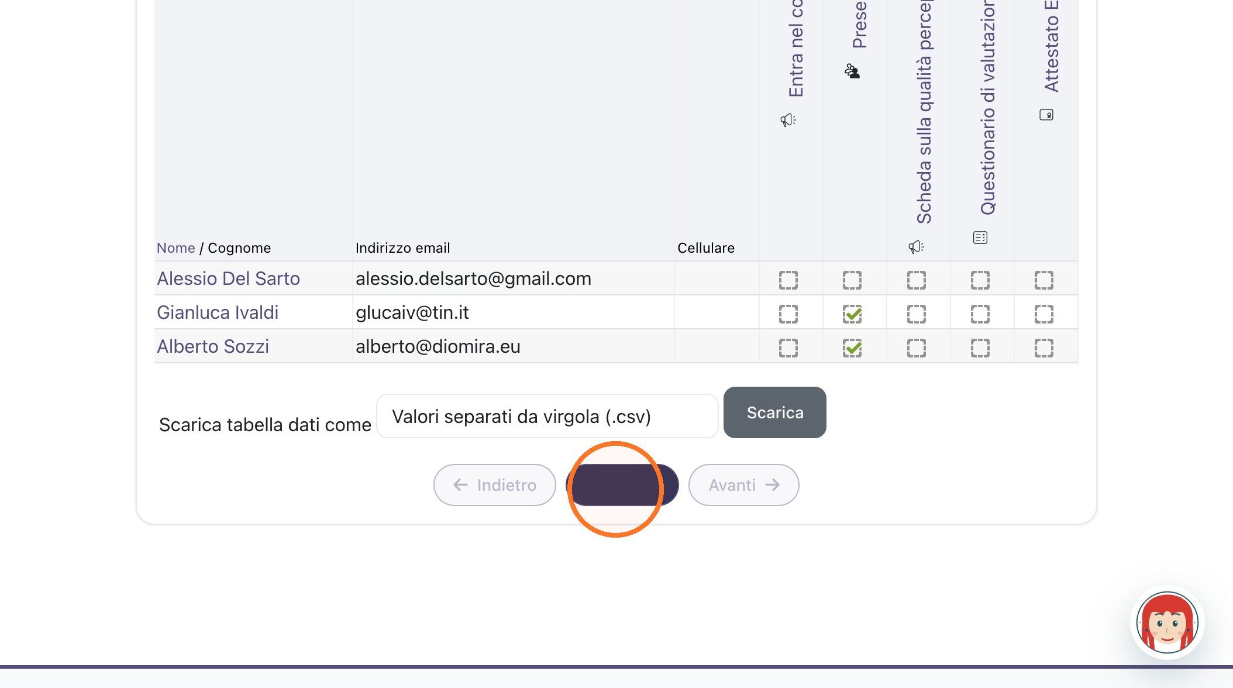Toggle Alessio Del Sarto's Presenze completion box

coord(852,280)
